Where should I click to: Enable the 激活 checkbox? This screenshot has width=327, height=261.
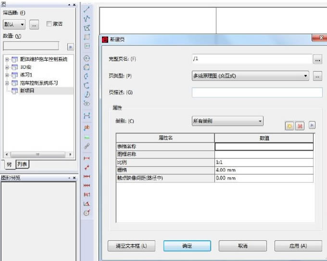coord(49,24)
